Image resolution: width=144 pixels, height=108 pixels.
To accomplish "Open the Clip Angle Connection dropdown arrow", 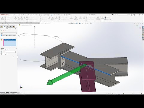I will point(38,19).
